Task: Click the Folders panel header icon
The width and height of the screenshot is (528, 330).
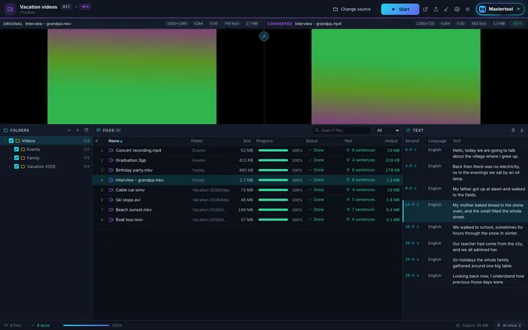Action: point(6,130)
